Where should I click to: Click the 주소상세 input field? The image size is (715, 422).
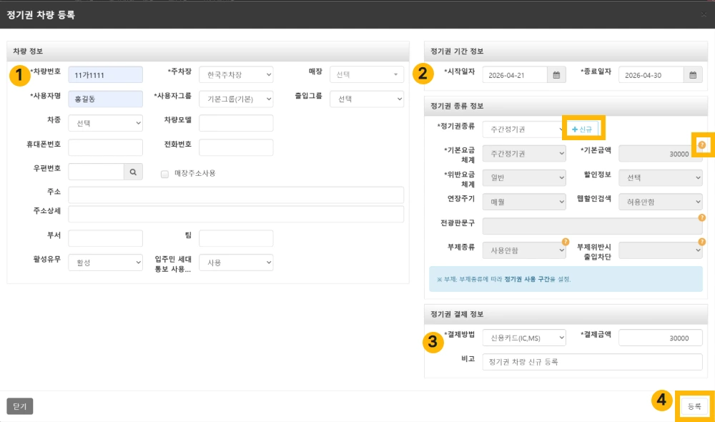236,214
